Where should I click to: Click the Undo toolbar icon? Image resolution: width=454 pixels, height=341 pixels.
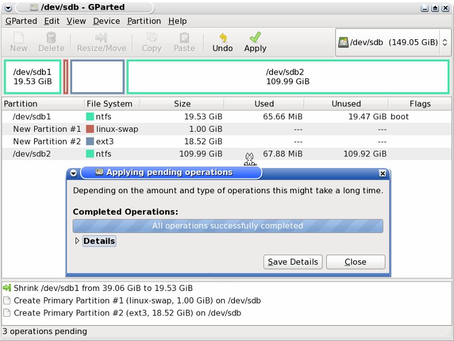pos(222,38)
